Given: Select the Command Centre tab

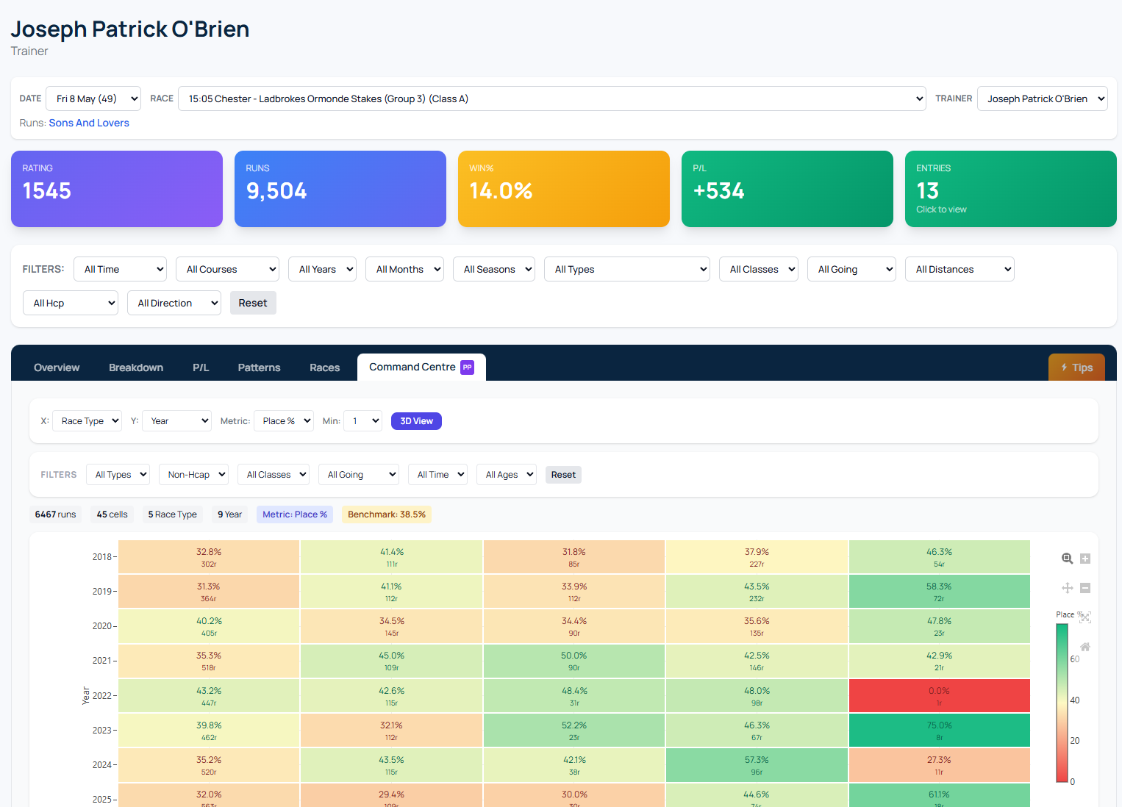Looking at the screenshot, I should (421, 367).
